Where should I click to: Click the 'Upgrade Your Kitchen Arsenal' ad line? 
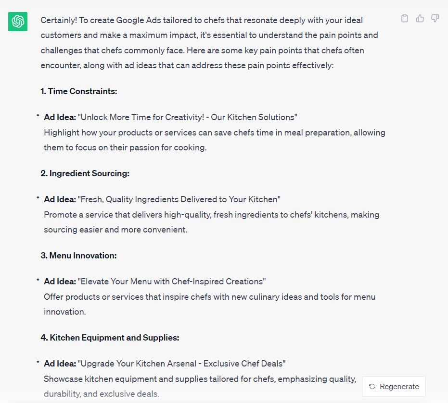click(165, 364)
